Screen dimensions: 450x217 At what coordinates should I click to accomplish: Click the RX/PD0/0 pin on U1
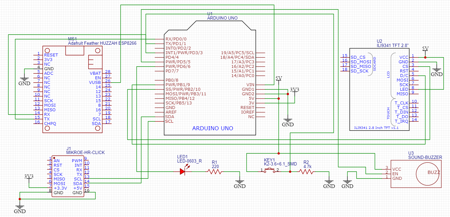(x=175, y=39)
